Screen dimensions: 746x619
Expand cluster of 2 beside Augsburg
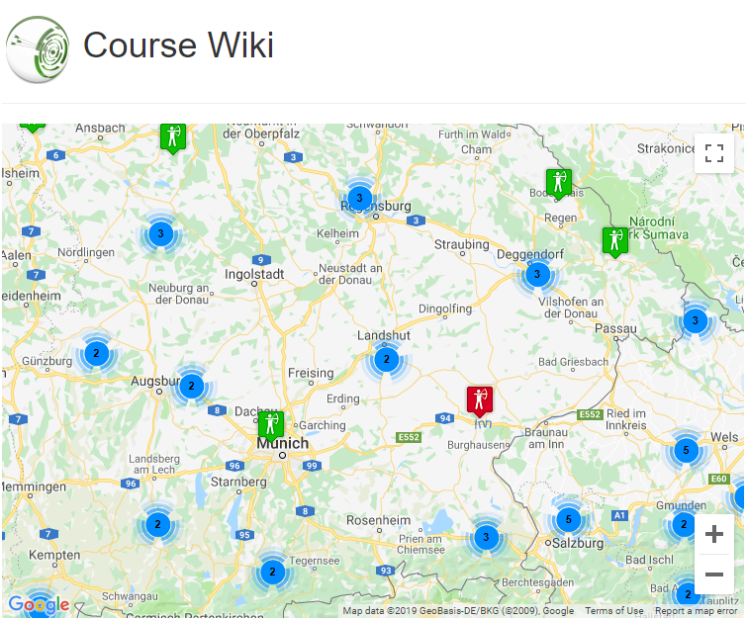click(191, 386)
